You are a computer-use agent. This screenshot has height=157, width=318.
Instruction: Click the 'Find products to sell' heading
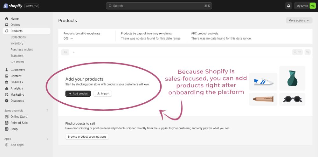pos(80,123)
